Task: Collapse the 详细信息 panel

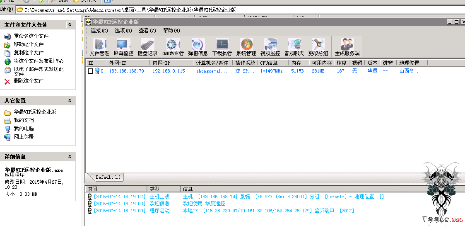Action: point(70,156)
